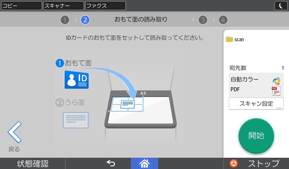This screenshot has height=169, width=289.
Task: Select the scan folder icon
Action: [x=229, y=39]
